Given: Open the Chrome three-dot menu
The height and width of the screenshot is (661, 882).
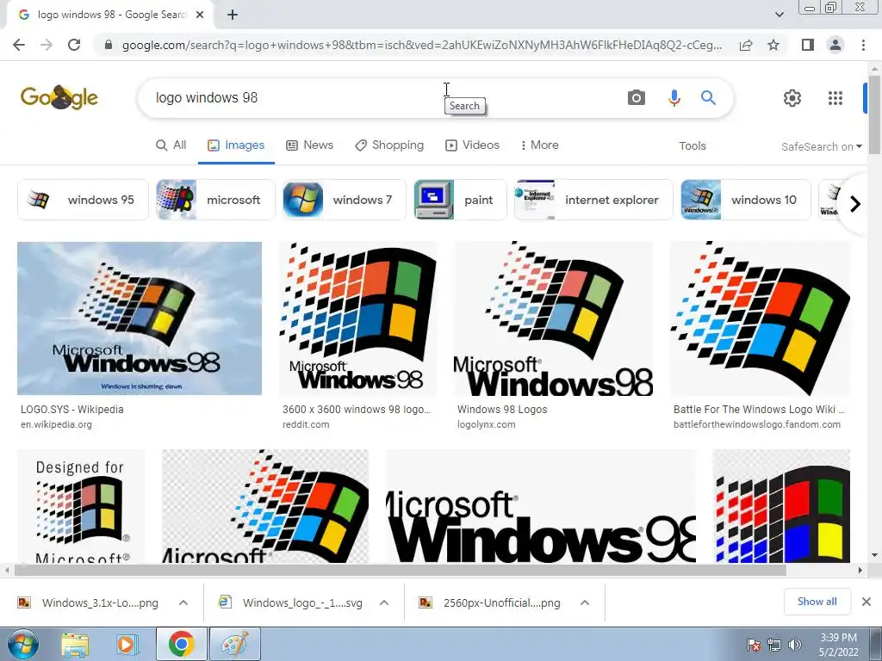Looking at the screenshot, I should click(863, 45).
